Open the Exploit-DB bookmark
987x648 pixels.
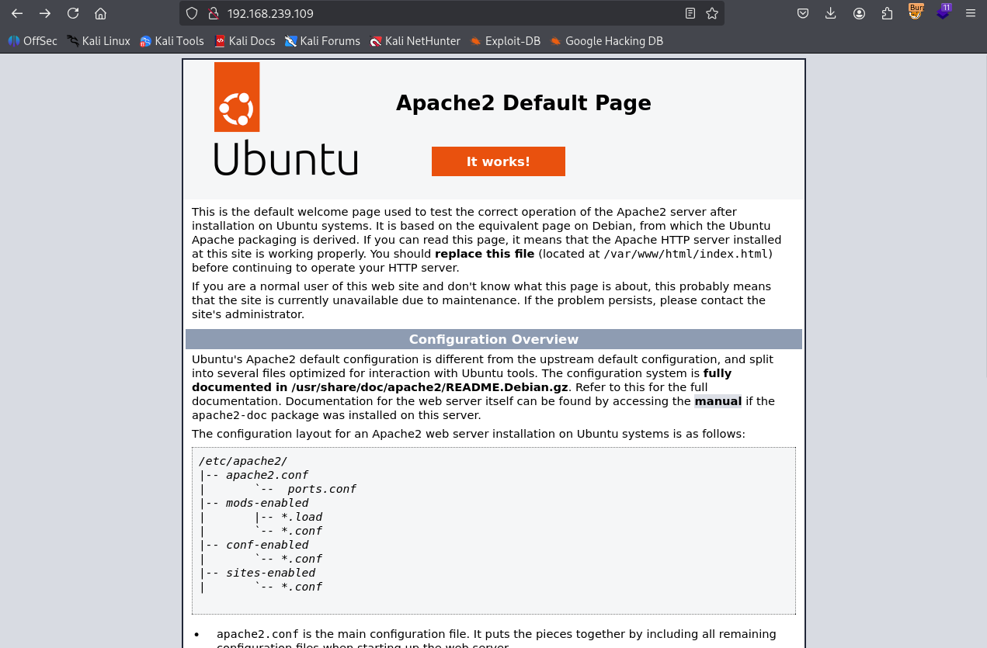point(505,41)
